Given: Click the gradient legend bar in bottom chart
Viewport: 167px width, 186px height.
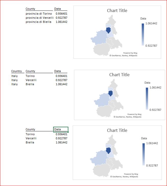Looking at the screenshot, I should click(x=144, y=154).
